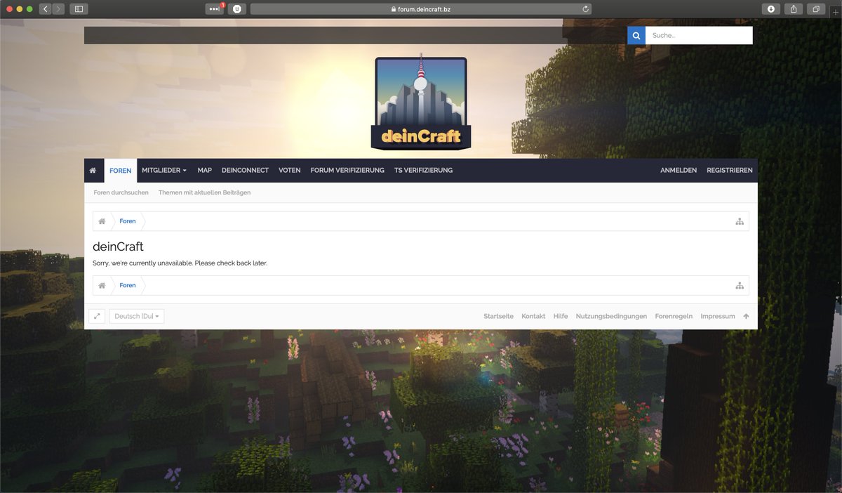This screenshot has height=493, width=842.
Task: Click Kontakt footer link
Action: pos(533,317)
